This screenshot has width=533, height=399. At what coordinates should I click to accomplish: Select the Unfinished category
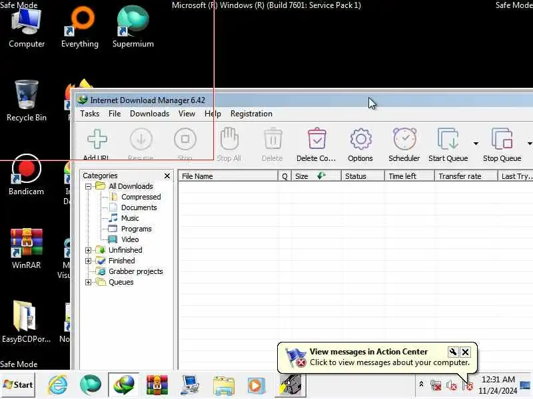point(125,250)
